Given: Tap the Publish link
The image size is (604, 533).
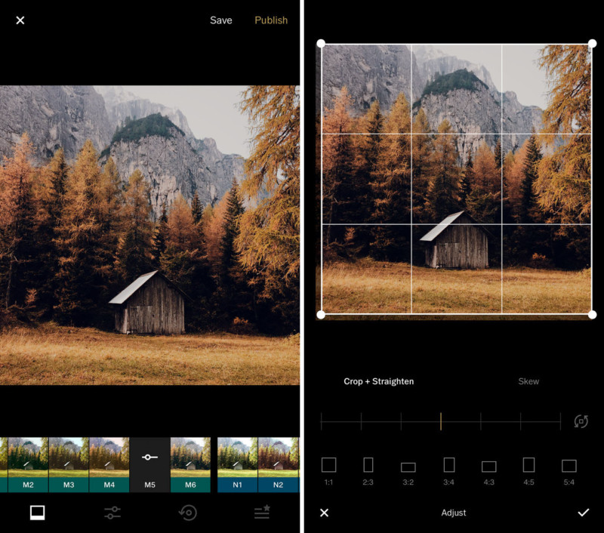Looking at the screenshot, I should coord(270,20).
